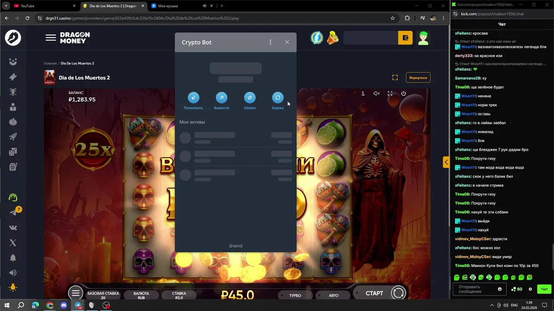The image size is (554, 311).
Task: Open Discord from the taskbar
Action: 64,305
